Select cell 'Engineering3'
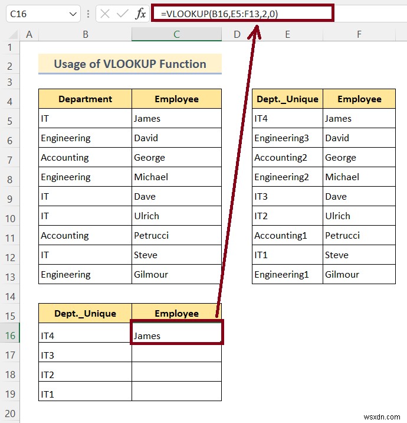This screenshot has height=423, width=407. [287, 138]
